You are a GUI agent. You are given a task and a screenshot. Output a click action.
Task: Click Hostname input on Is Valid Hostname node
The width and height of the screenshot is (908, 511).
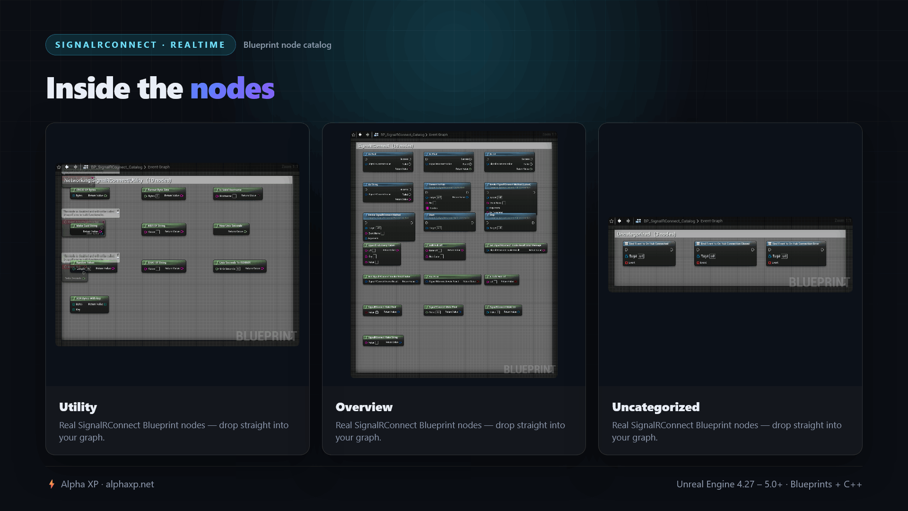coord(234,196)
